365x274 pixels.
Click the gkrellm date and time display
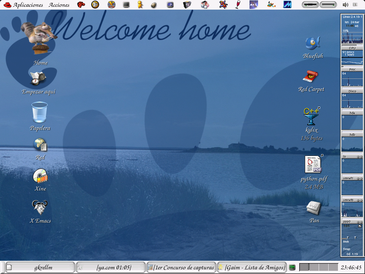click(352, 24)
